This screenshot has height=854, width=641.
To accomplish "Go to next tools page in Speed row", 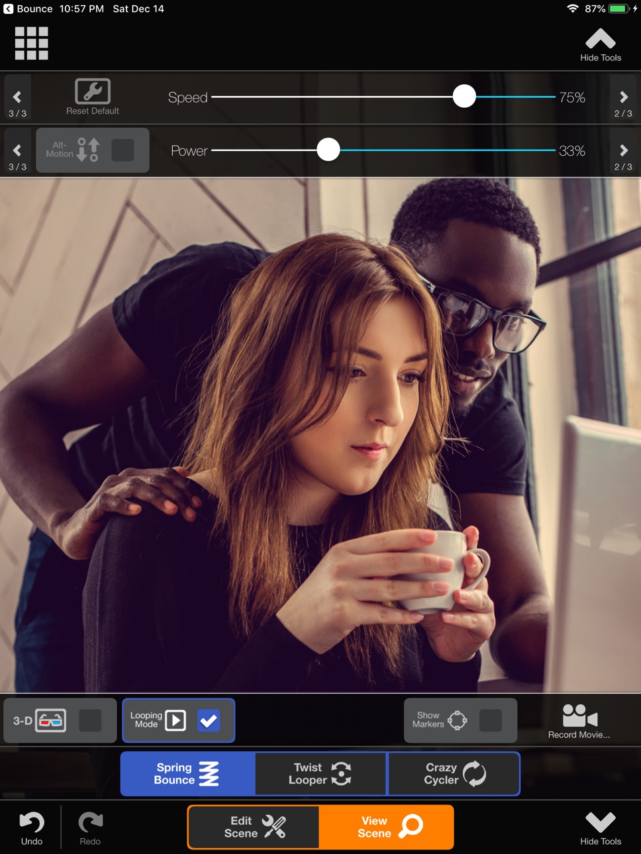I will coord(623,97).
